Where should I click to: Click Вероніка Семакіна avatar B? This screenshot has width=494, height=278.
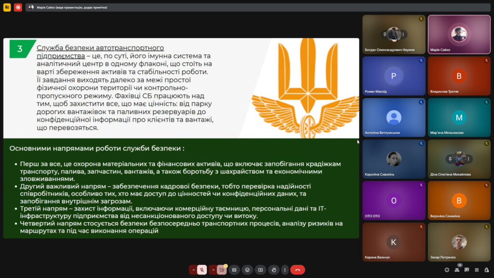point(459,200)
